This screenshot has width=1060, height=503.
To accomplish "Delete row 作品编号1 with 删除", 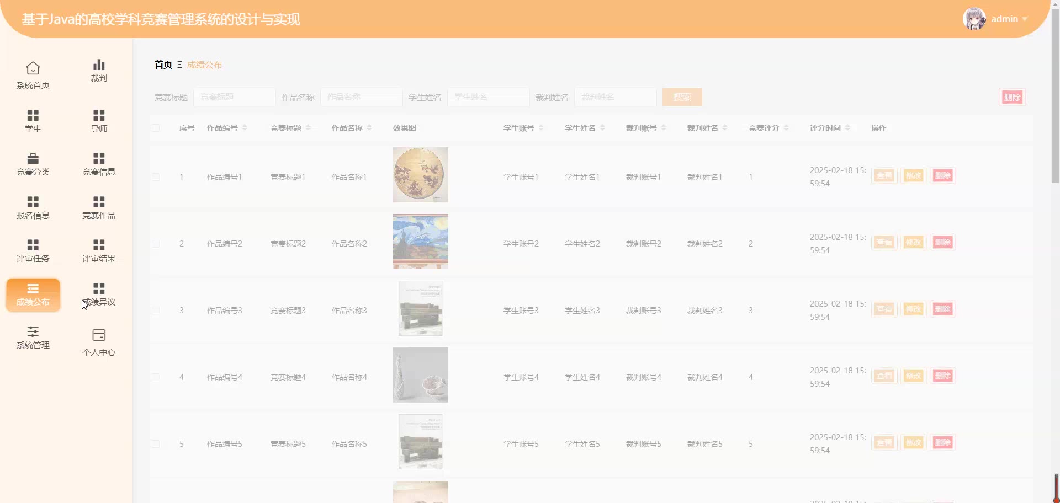I will pyautogui.click(x=943, y=176).
